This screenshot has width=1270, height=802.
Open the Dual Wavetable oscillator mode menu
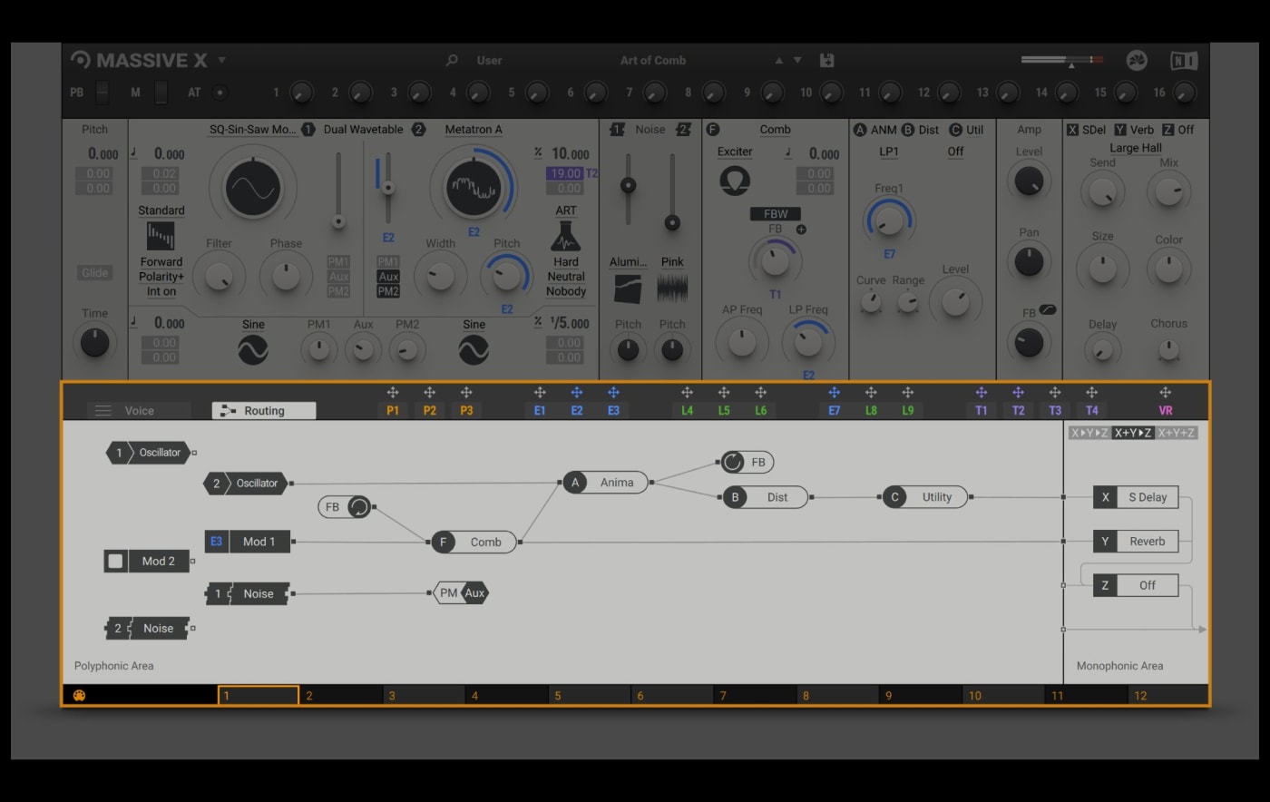click(363, 130)
